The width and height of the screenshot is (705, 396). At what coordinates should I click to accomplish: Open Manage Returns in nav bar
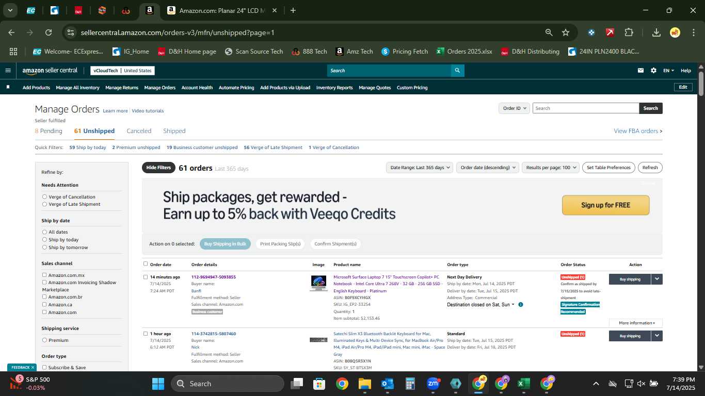122,88
